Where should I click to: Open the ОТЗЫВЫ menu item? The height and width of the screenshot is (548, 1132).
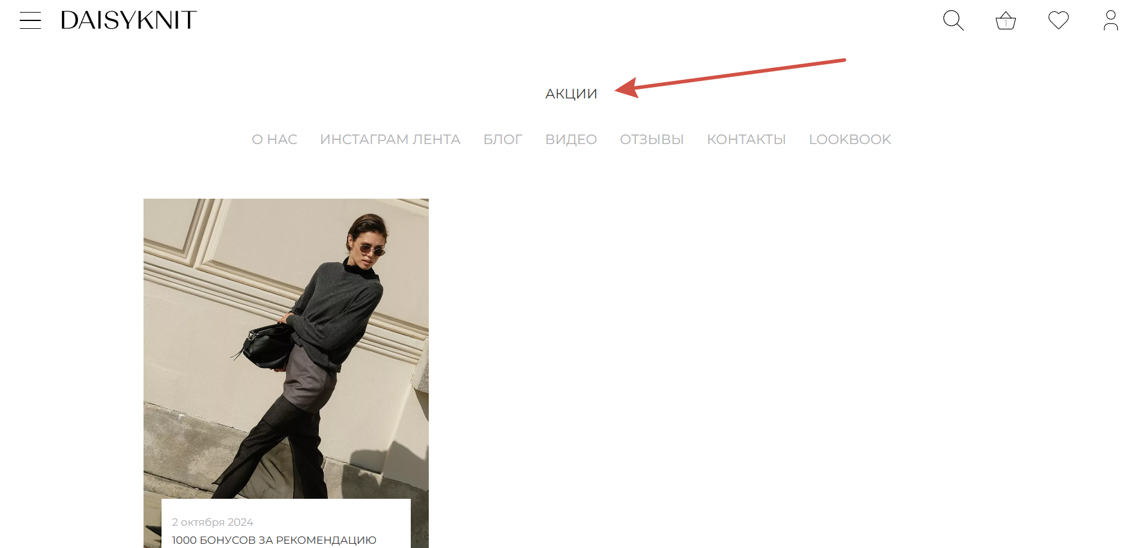[652, 139]
